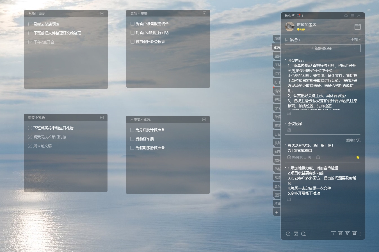Image resolution: width=379 pixels, height=252 pixels.
Task: Open the search magnifier icon
Action: [303, 234]
